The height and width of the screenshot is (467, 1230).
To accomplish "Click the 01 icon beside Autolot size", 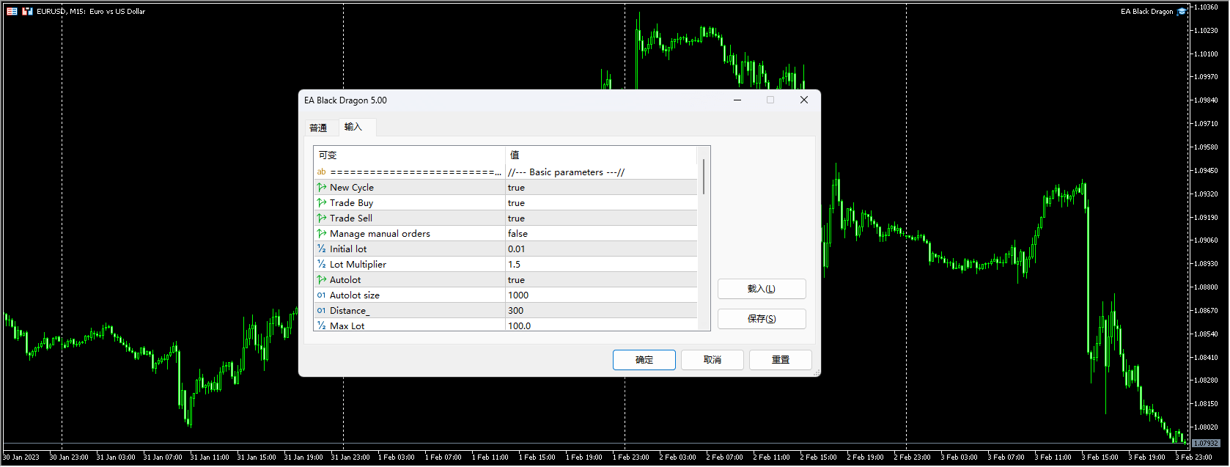I will click(321, 295).
